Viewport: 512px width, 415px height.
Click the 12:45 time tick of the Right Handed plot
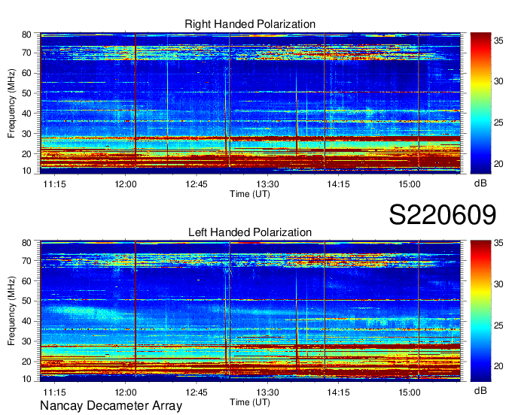point(197,184)
